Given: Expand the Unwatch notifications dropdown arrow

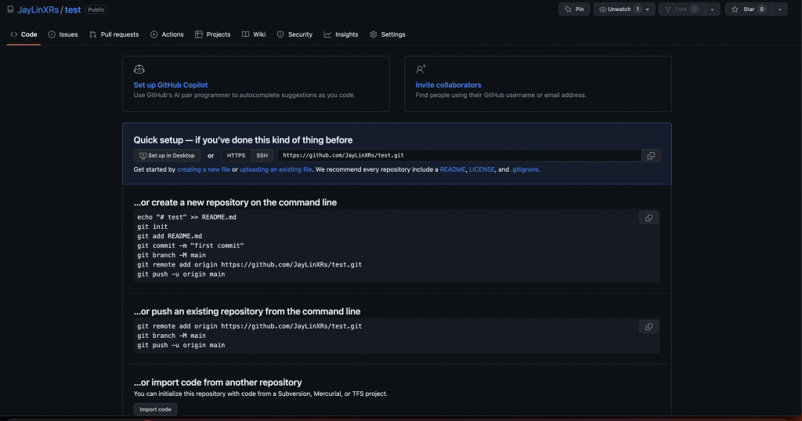Looking at the screenshot, I should [x=648, y=9].
